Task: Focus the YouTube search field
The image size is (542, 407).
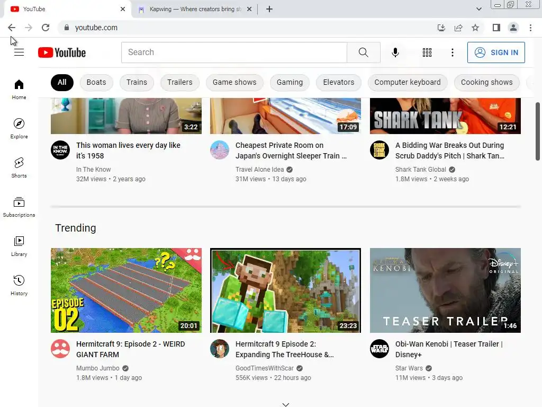Action: (x=234, y=52)
